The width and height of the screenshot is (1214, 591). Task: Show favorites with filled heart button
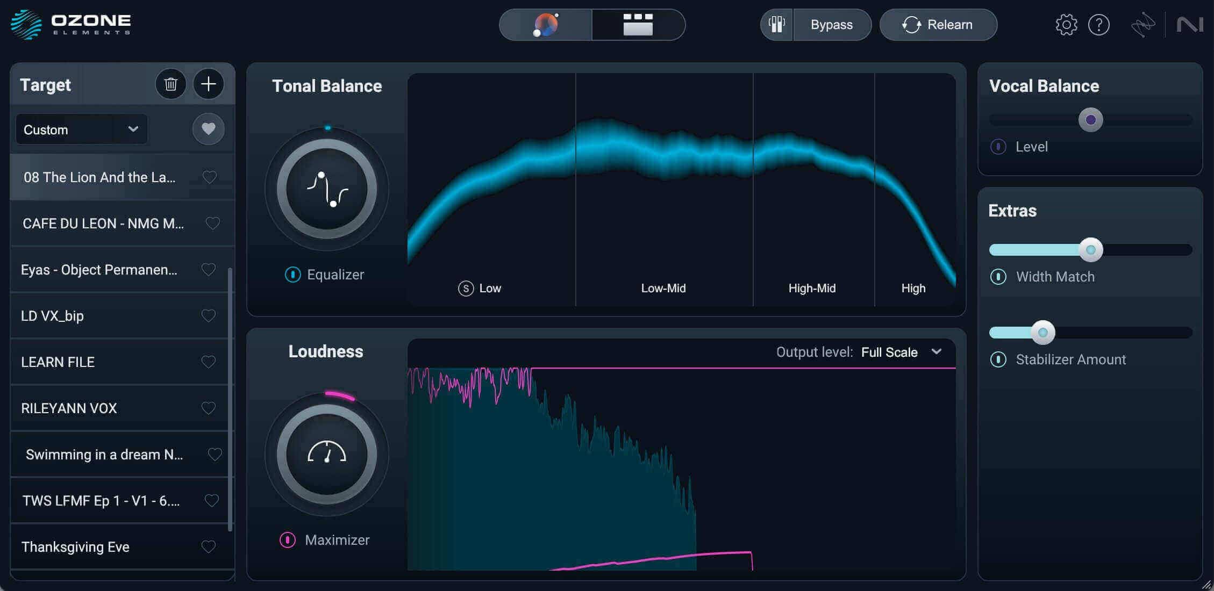(x=209, y=129)
